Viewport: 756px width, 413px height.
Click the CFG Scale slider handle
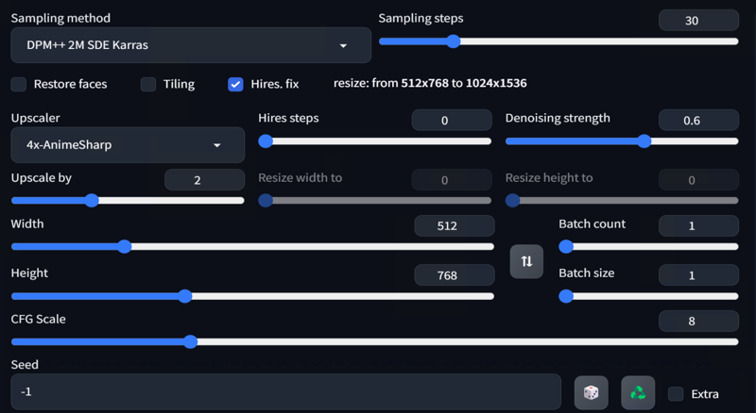point(191,341)
